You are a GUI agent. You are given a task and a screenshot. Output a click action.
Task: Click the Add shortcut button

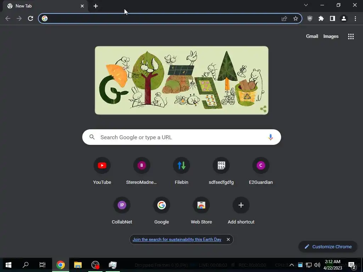(x=241, y=210)
